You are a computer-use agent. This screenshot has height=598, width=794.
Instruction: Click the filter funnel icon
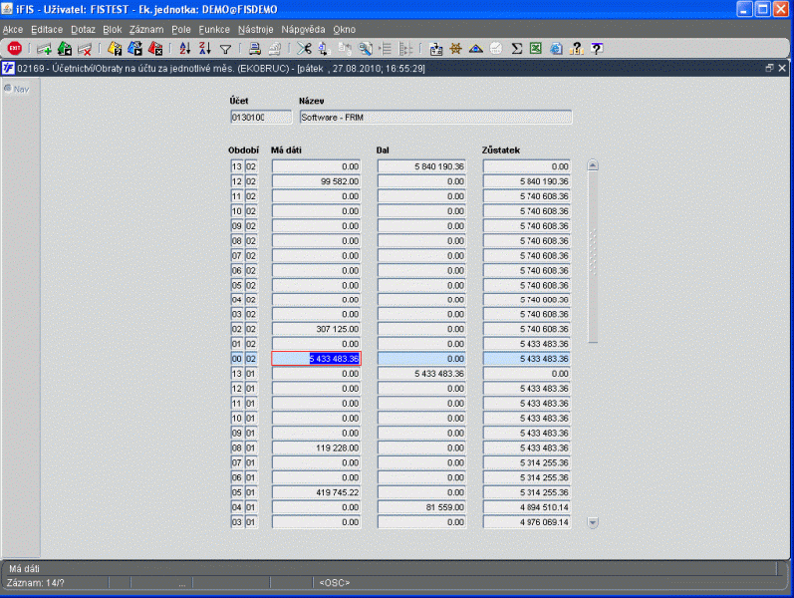click(x=225, y=49)
